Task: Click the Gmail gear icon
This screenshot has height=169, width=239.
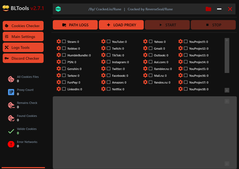Action: (x=145, y=48)
